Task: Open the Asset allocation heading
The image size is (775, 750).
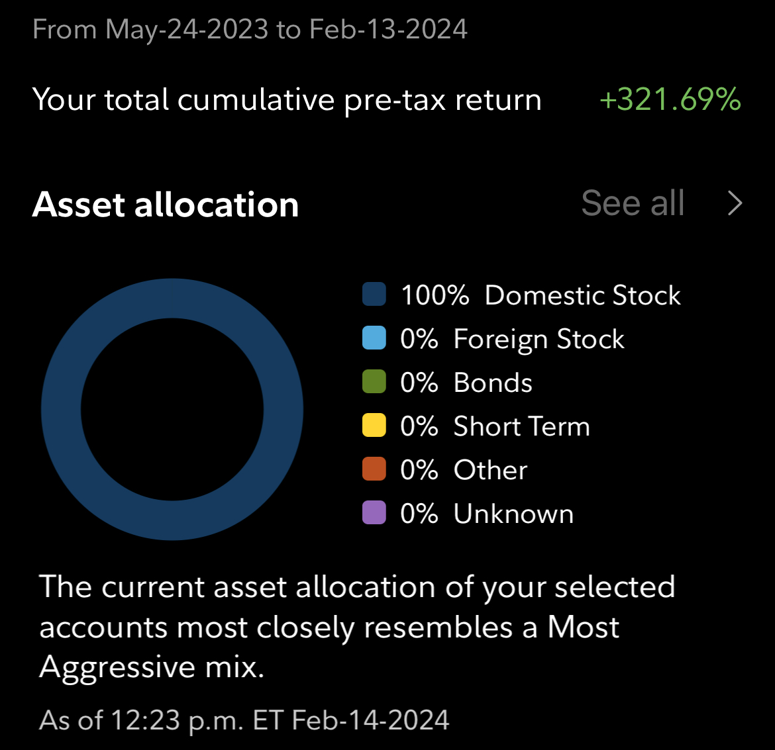Action: 166,205
